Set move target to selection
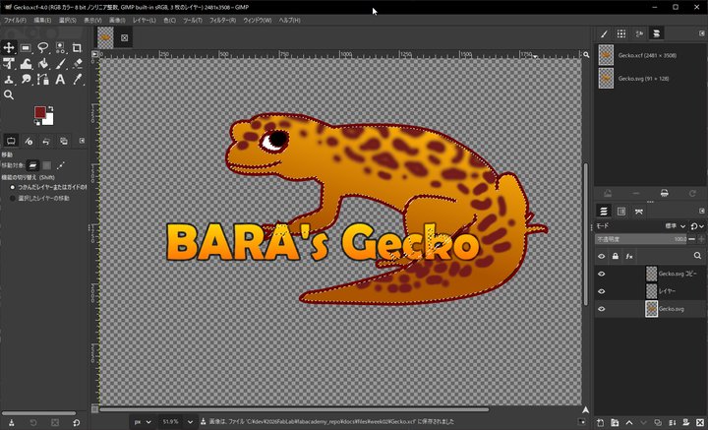 click(x=47, y=165)
